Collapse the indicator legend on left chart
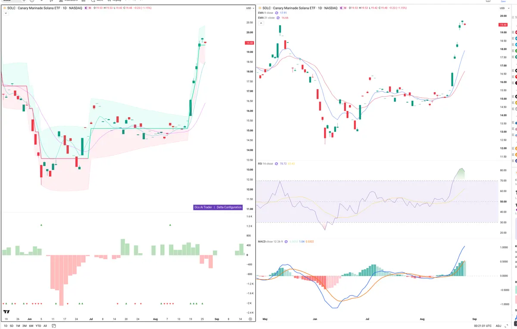The height and width of the screenshot is (329, 517). pyautogui.click(x=6, y=13)
